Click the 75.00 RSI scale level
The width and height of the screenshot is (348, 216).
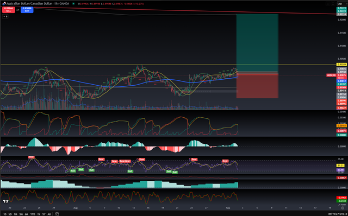(x=341, y=159)
